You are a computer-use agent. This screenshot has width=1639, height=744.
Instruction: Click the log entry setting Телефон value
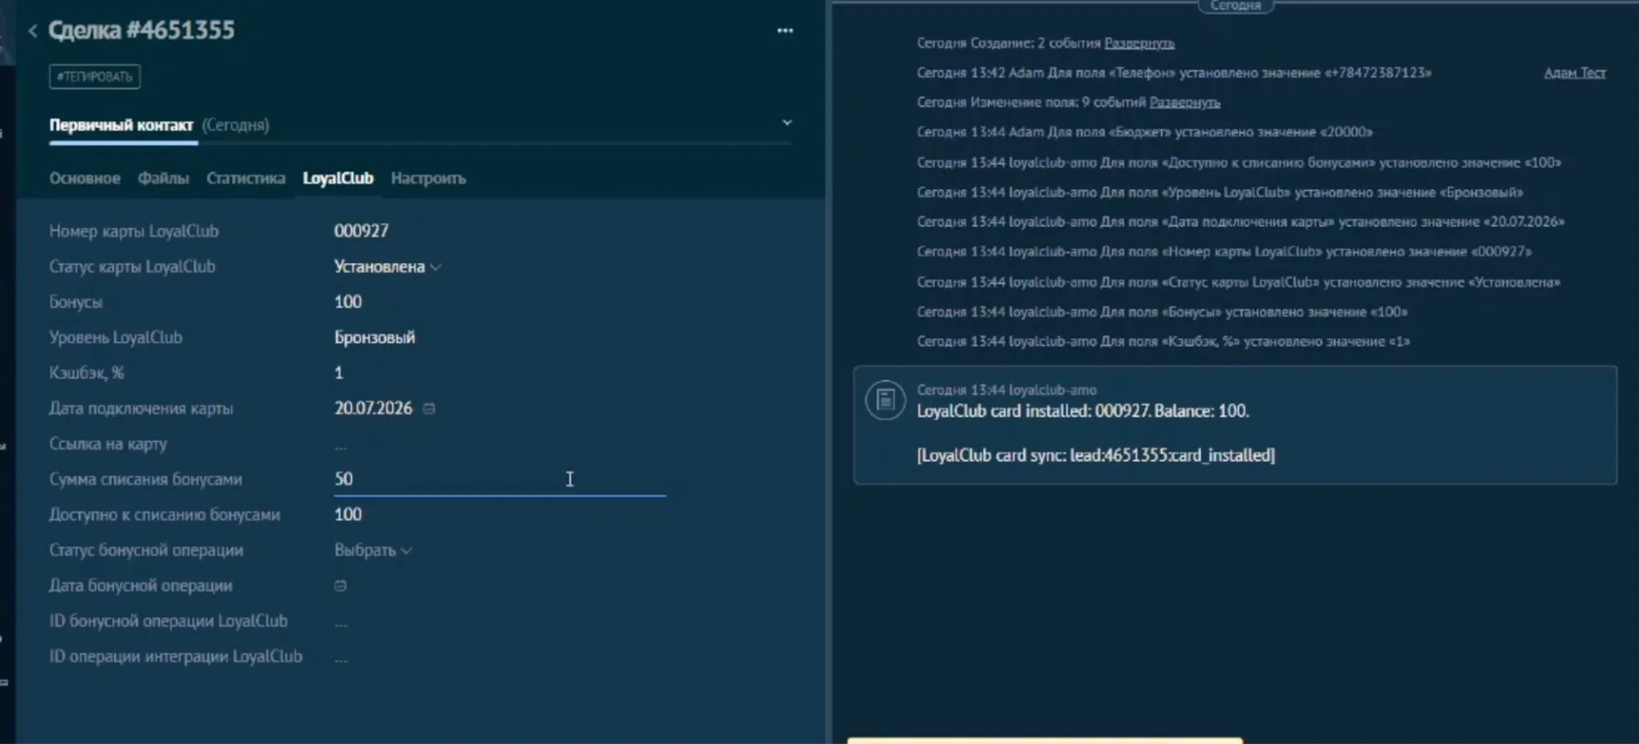point(1174,72)
